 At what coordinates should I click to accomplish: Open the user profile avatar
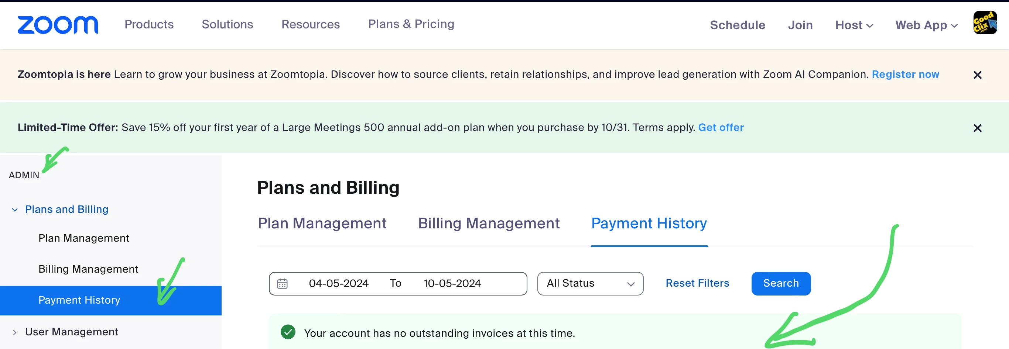click(985, 23)
